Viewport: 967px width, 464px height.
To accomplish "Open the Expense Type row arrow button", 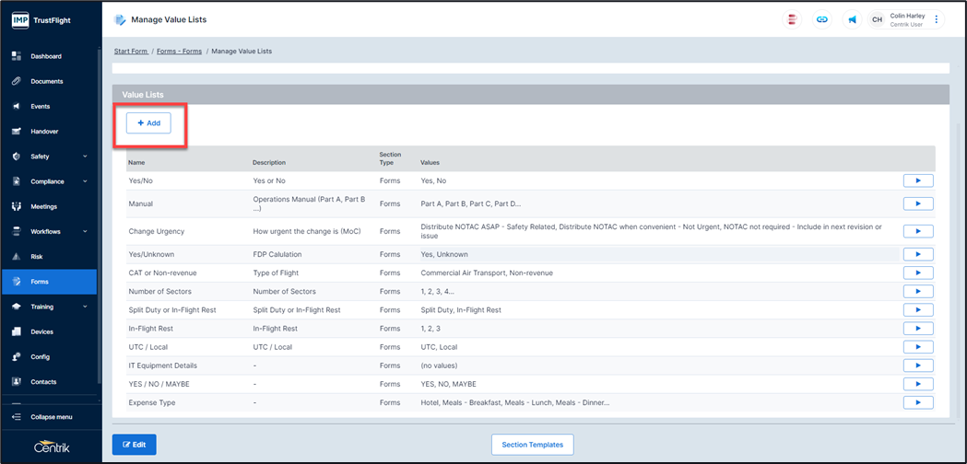I will click(x=917, y=402).
